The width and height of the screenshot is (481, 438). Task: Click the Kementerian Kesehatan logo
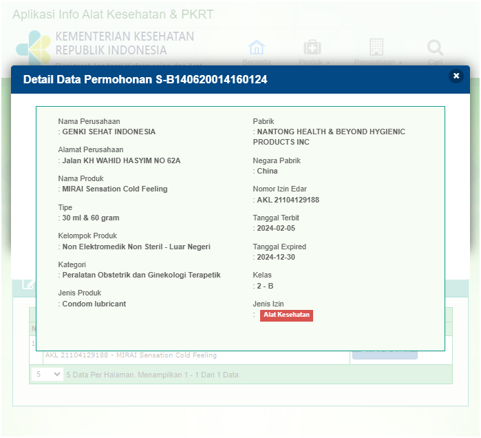click(34, 45)
